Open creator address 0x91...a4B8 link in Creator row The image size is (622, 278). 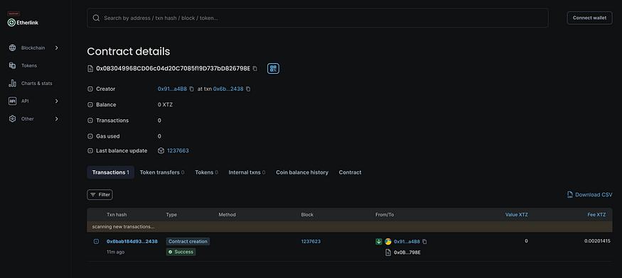coord(172,89)
